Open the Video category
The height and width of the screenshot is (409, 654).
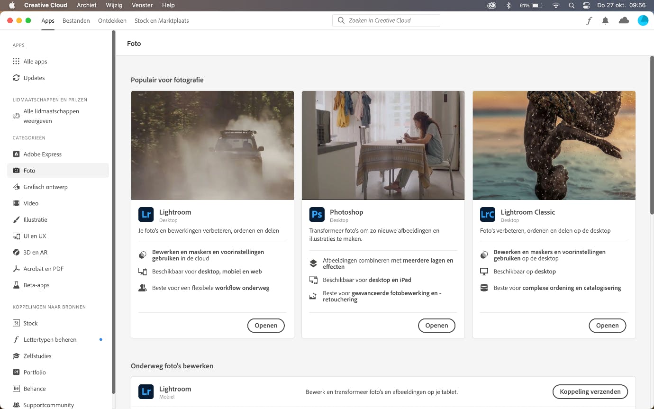coord(16,203)
